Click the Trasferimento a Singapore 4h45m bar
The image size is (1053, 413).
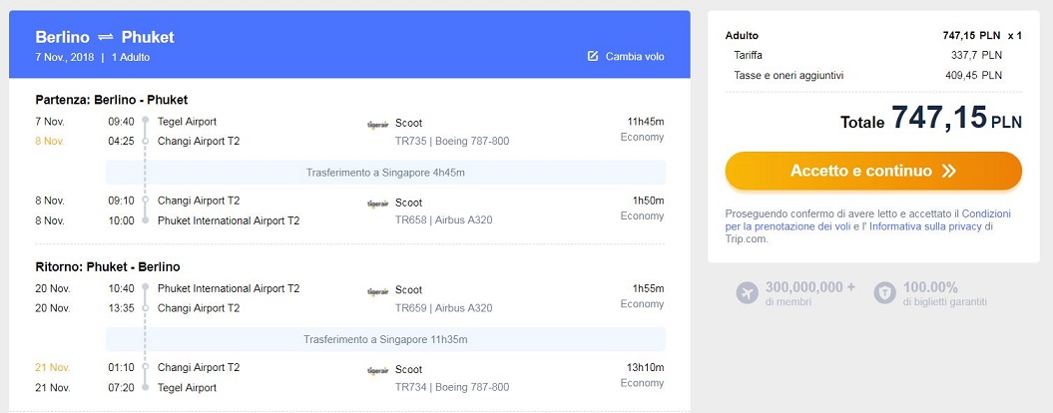point(385,173)
